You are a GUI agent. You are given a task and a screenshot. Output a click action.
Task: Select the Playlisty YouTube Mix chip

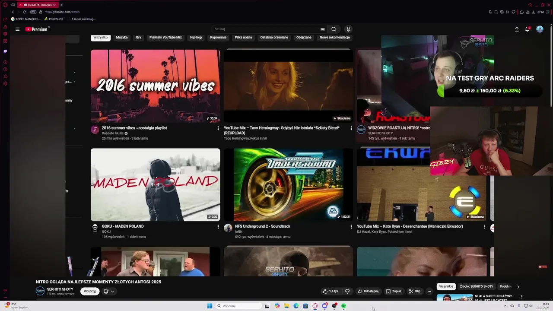click(165, 38)
